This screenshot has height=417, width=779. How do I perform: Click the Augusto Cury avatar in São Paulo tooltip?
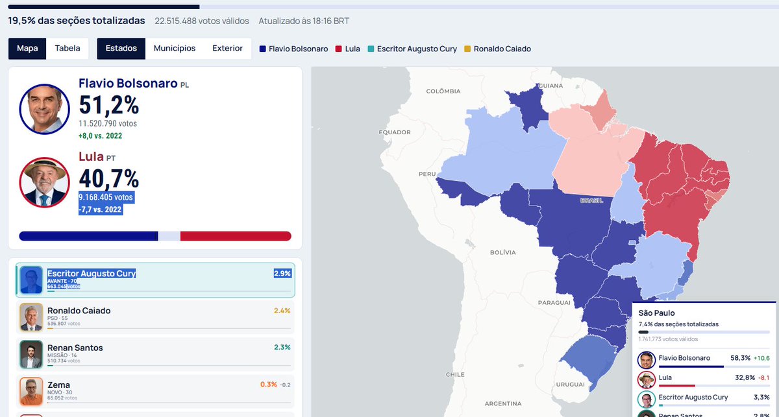coord(645,399)
